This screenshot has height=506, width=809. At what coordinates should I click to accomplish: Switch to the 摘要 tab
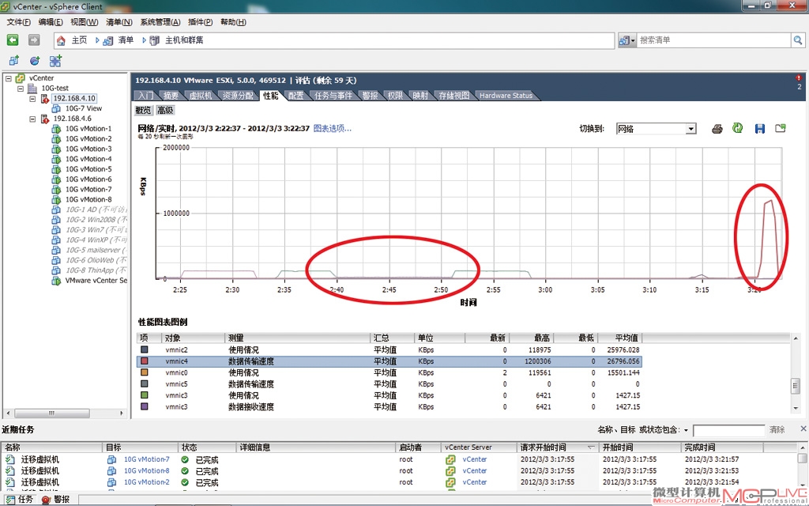(x=171, y=96)
